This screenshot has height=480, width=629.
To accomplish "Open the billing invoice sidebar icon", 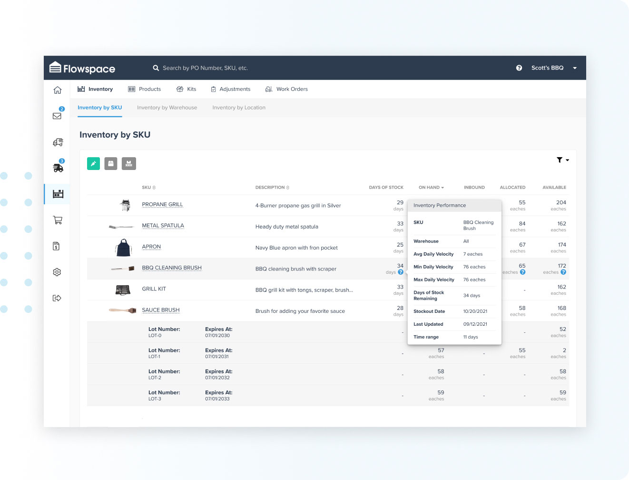I will pos(56,246).
